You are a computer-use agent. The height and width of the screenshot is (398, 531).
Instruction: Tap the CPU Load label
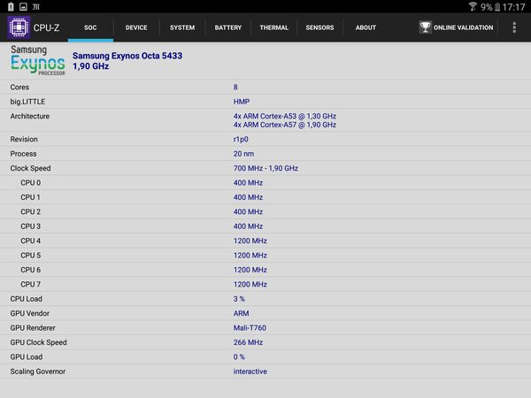(x=26, y=299)
